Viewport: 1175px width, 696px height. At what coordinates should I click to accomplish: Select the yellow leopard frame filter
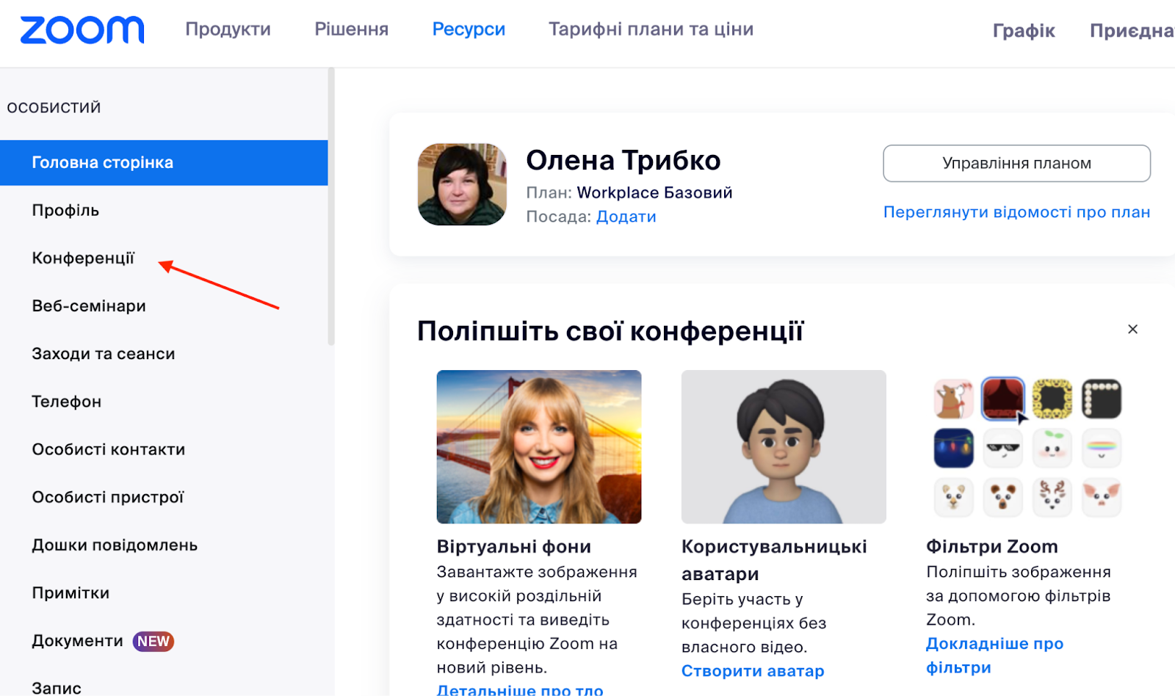1052,399
